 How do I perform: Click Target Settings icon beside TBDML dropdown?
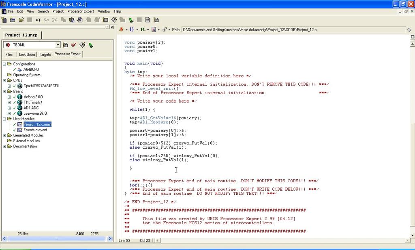pos(65,45)
